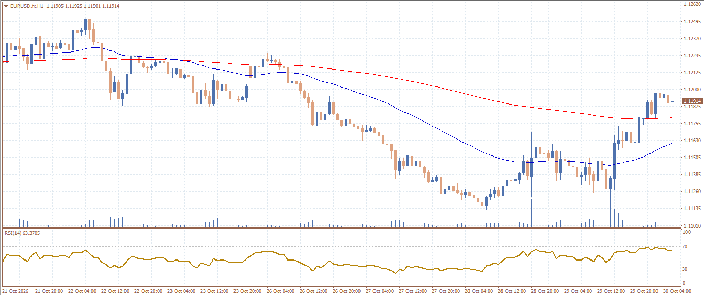Click price axis label 1.11260
704x295 pixels.
(x=691, y=192)
